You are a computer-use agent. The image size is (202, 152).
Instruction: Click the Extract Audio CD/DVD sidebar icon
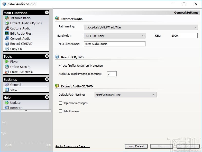point(7,23)
